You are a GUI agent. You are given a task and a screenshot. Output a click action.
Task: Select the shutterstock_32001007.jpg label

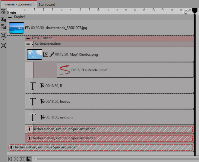tap(66, 28)
